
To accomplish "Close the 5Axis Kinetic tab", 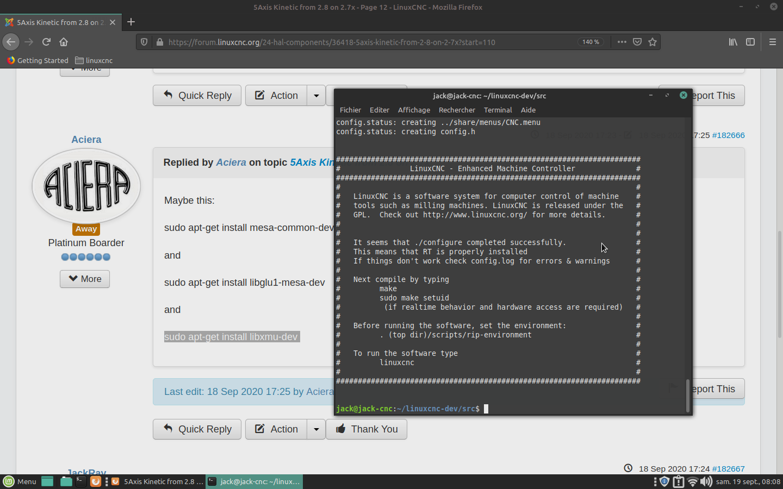I will coord(113,22).
